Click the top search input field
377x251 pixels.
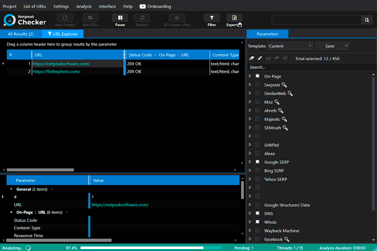coord(317,20)
